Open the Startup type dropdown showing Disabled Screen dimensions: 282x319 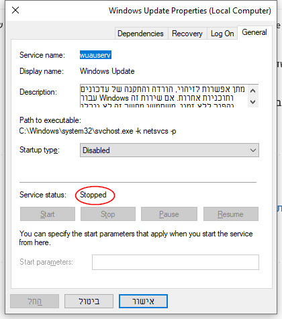click(x=169, y=150)
